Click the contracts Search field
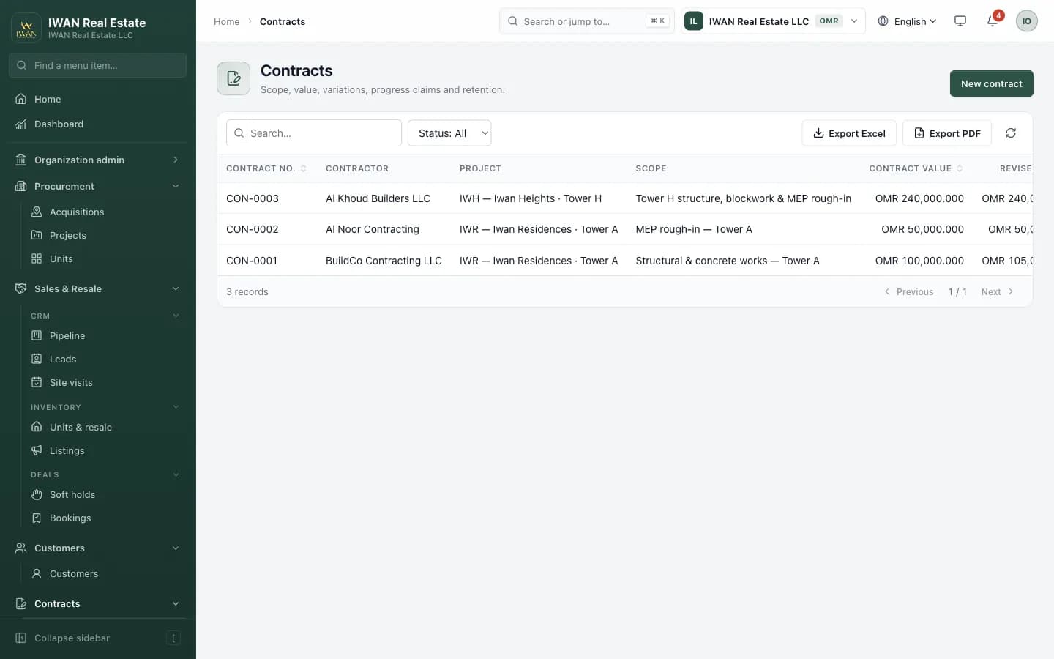This screenshot has width=1054, height=659. [x=314, y=133]
